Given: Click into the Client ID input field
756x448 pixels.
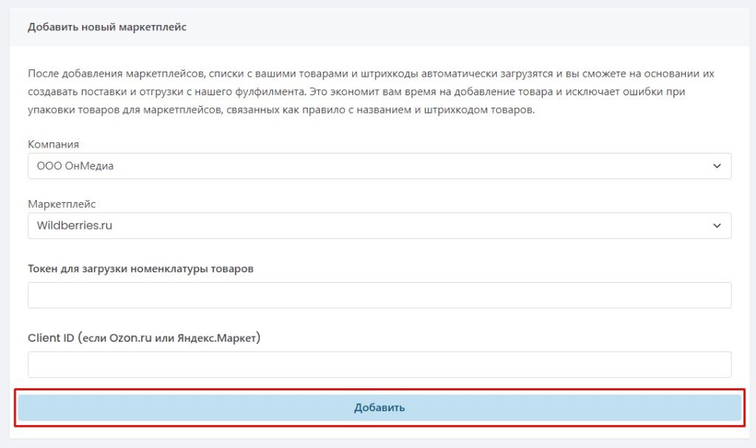Looking at the screenshot, I should [x=379, y=364].
